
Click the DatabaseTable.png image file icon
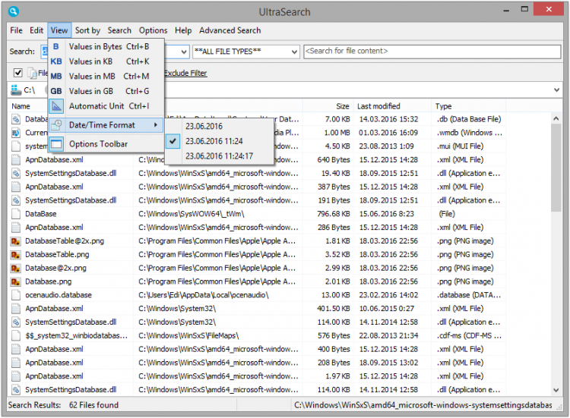[16, 254]
